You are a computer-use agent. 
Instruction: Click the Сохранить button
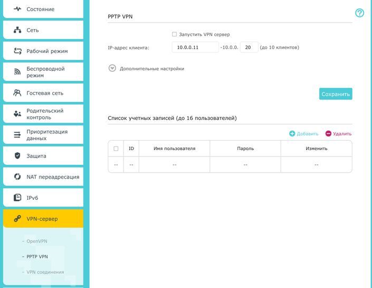pyautogui.click(x=336, y=94)
